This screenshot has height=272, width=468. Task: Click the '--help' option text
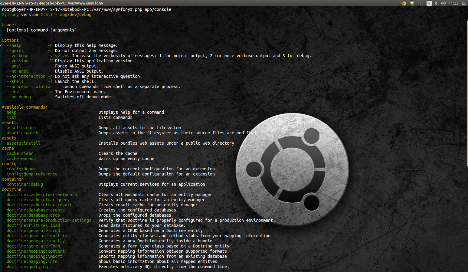(14, 45)
